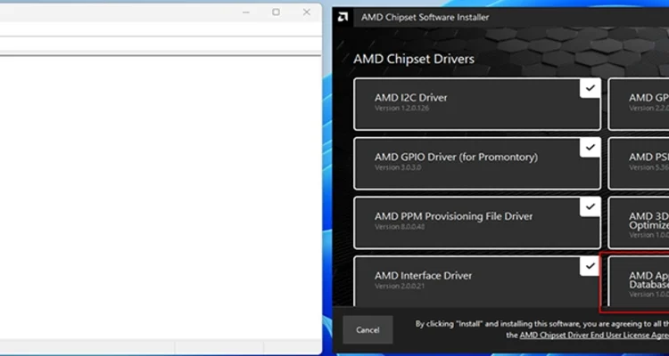This screenshot has width=669, height=356.
Task: Click Version 2.0.0.21 text
Action: (x=400, y=286)
